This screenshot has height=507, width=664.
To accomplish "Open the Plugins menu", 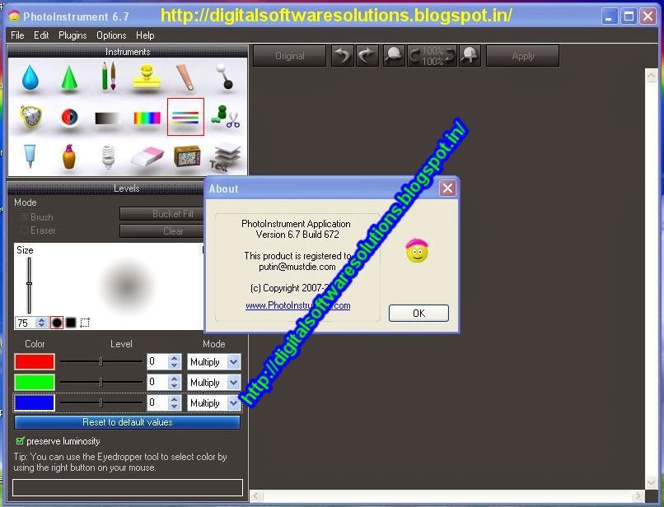I will tap(72, 35).
